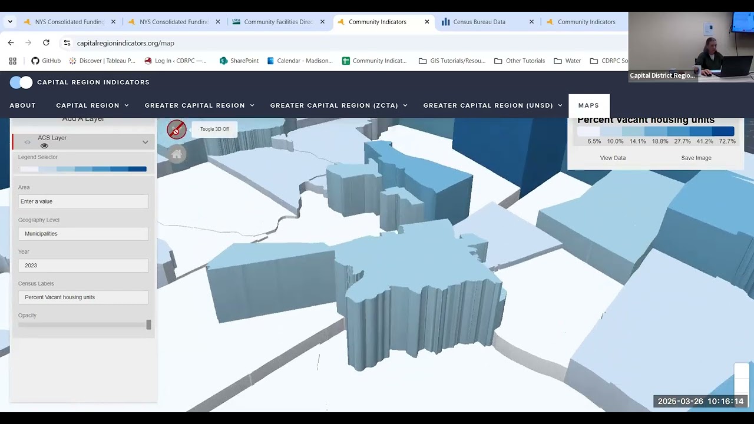Toggle ACS Layer visibility eye icon
754x424 pixels.
coord(44,145)
